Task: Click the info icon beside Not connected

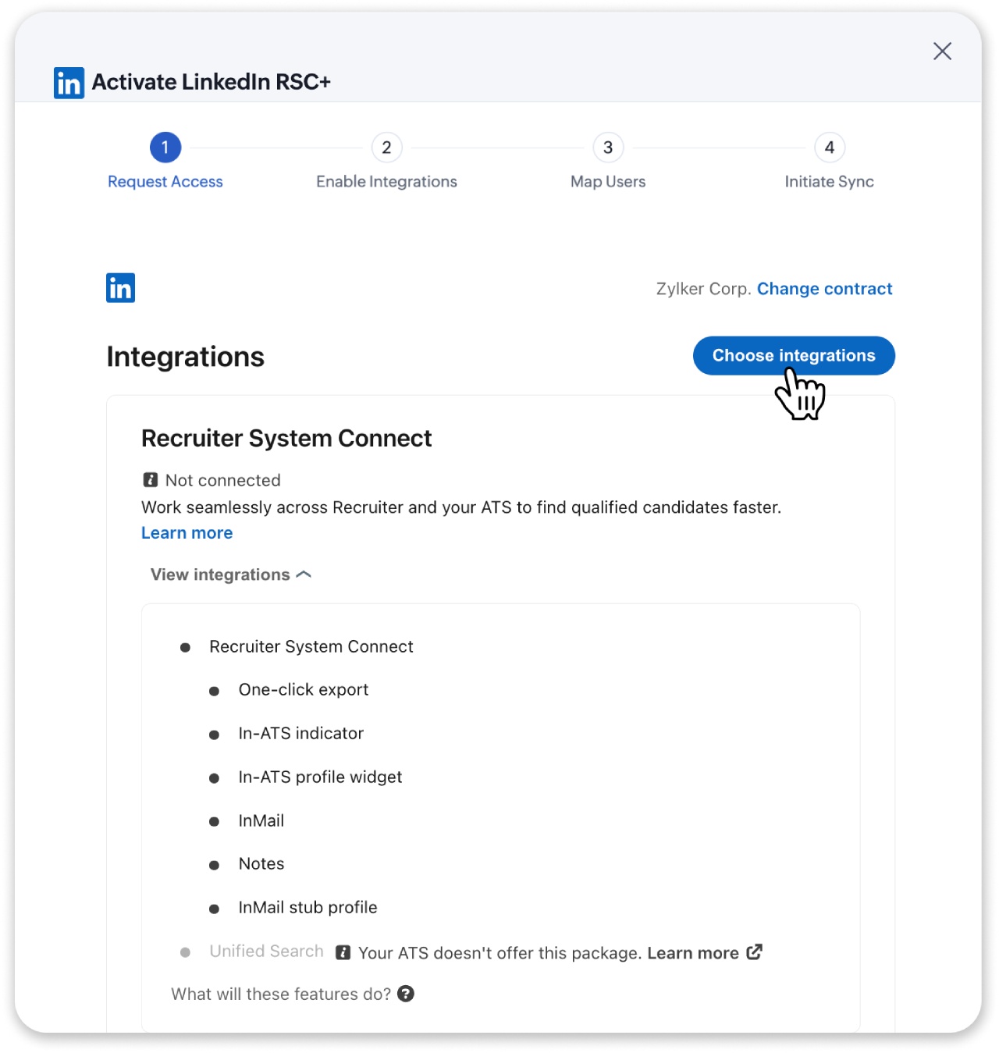Action: [x=151, y=480]
